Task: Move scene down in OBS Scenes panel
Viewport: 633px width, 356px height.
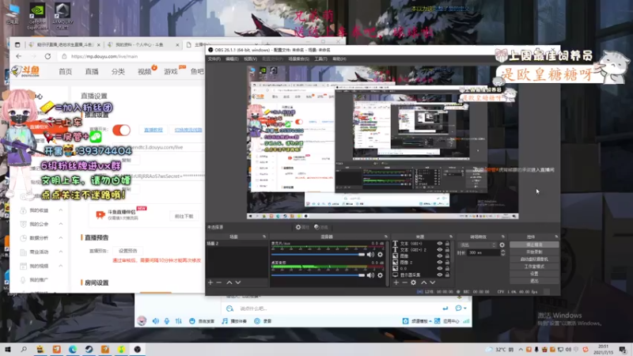Action: tap(238, 282)
